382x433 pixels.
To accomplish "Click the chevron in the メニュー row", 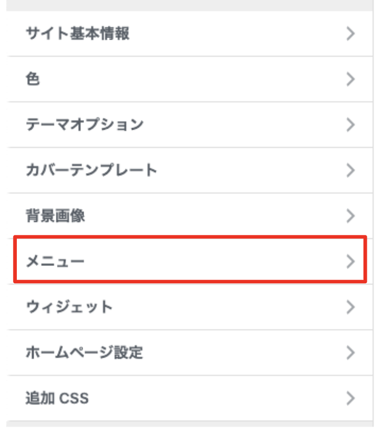I will pos(351,262).
